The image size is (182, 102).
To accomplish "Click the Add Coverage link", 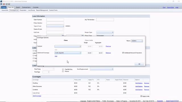I will tap(37, 96).
